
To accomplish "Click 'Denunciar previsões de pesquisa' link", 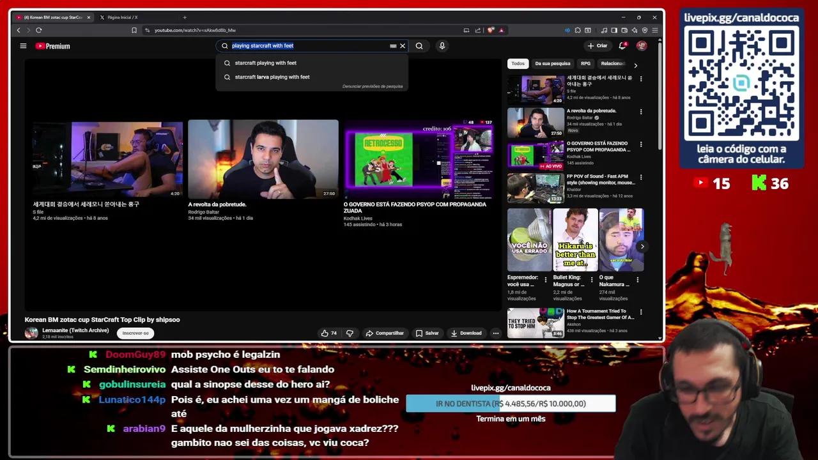I will (373, 86).
